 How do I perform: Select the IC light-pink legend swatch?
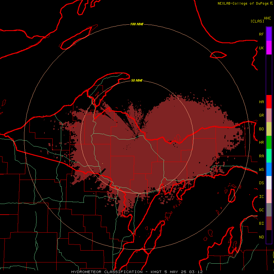(x=269, y=196)
